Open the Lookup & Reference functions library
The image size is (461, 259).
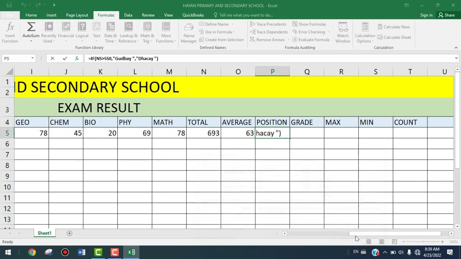pos(129,32)
